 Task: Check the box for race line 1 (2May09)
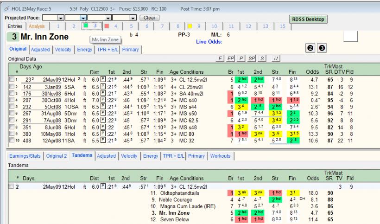coord(12,79)
